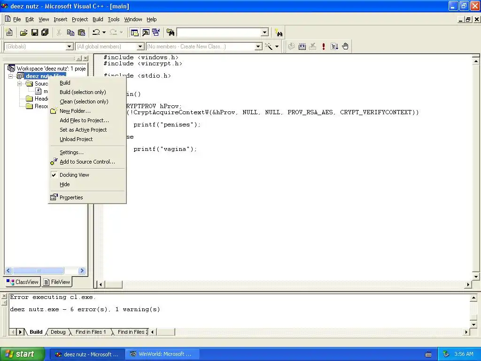
Task: Open the All global members dropdown
Action: click(x=140, y=47)
